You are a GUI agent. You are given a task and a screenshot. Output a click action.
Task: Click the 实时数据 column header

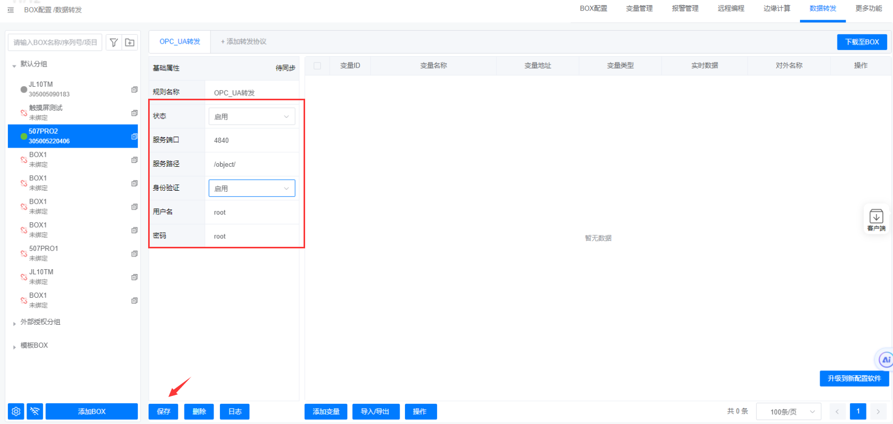point(705,65)
